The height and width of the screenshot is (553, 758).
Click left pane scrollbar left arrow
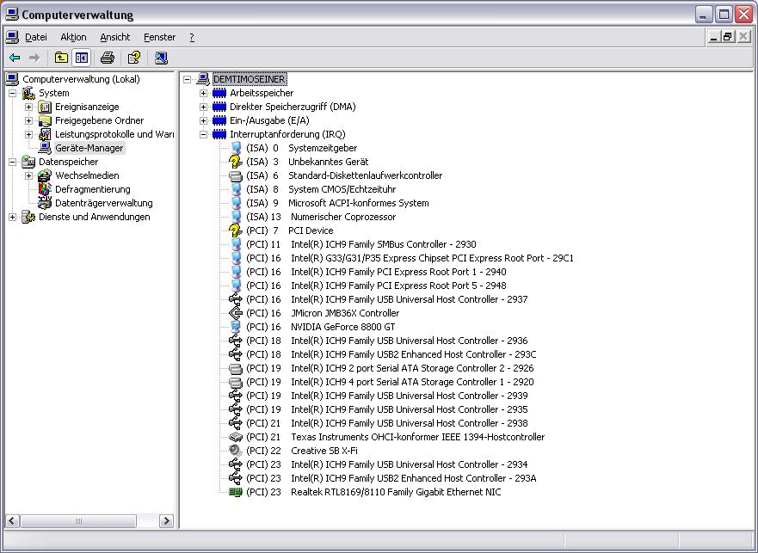13,521
